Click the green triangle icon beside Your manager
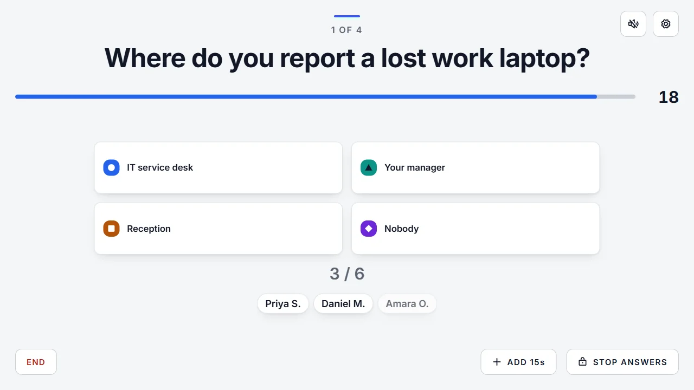694x390 pixels. pyautogui.click(x=369, y=168)
